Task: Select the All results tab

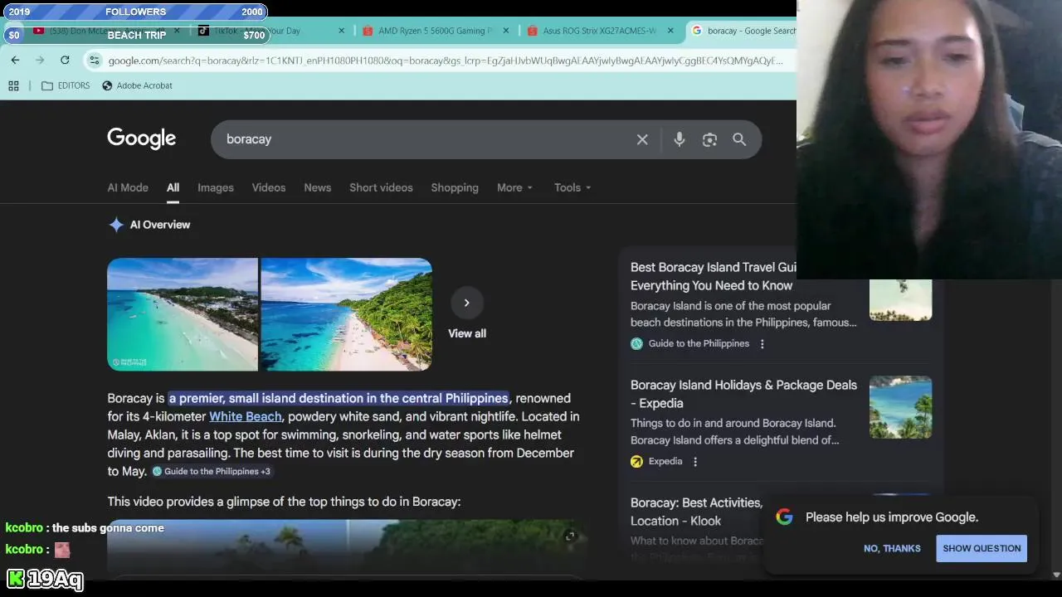Action: pos(173,187)
